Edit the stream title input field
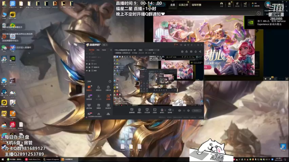 pos(126,50)
